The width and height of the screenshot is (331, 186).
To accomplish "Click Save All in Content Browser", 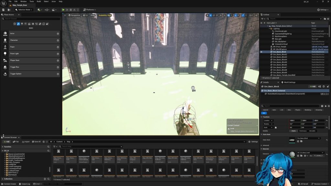I will pos(36,142).
